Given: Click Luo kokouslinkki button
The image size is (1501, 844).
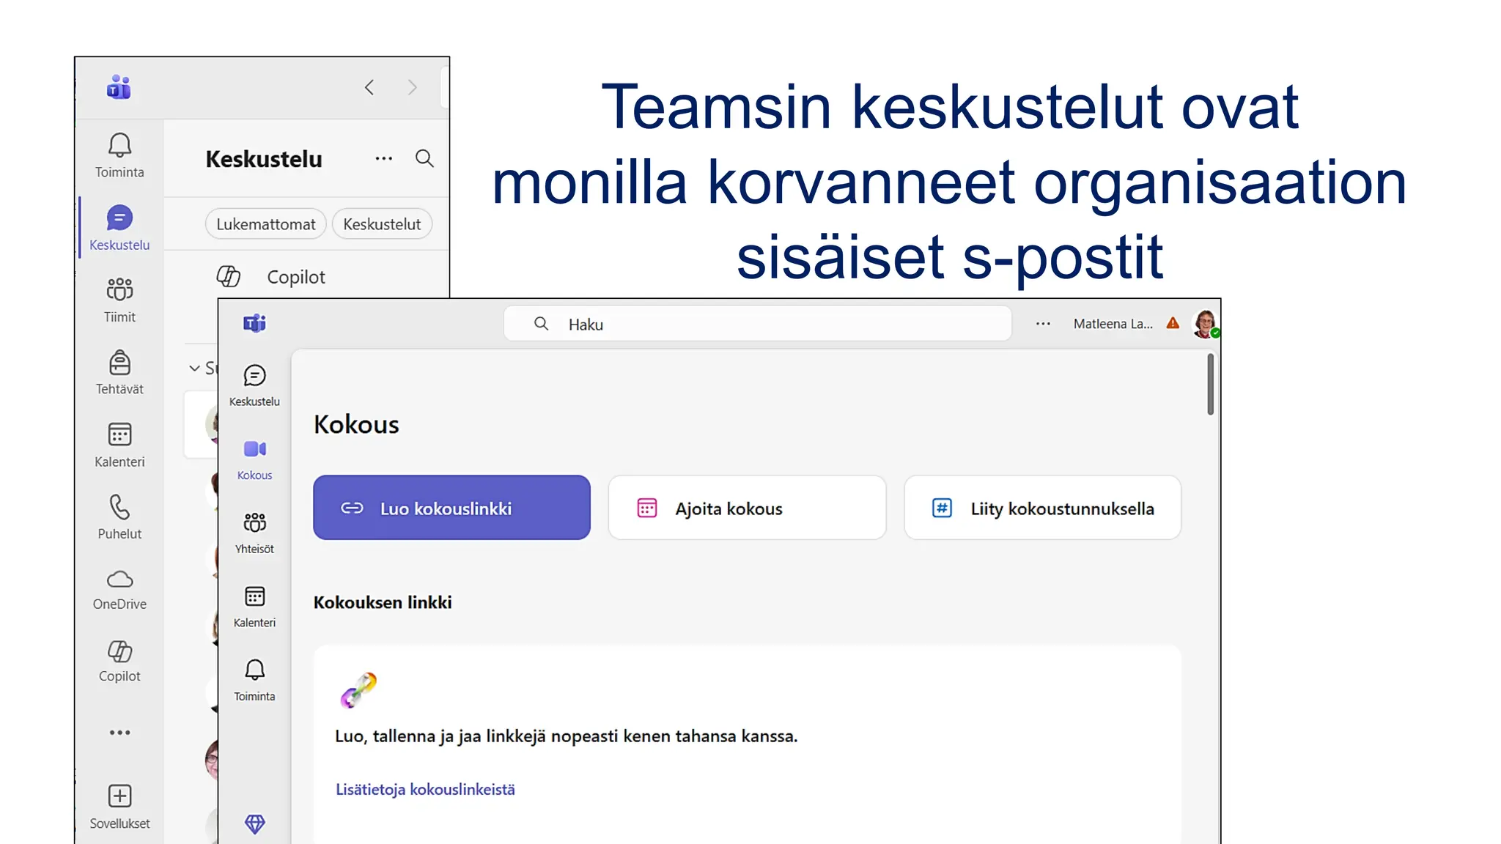Looking at the screenshot, I should pos(451,508).
